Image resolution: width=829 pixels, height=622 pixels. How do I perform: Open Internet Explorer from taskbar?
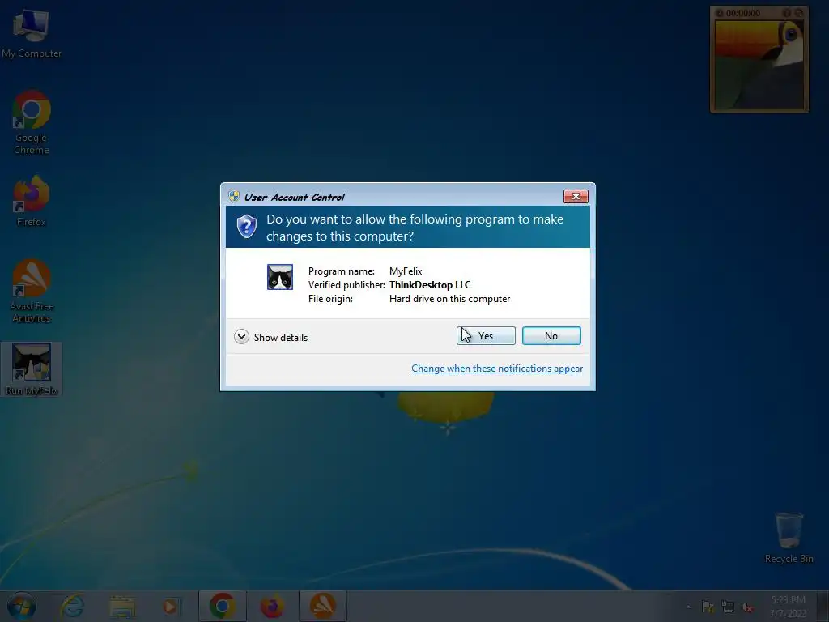[x=72, y=606]
